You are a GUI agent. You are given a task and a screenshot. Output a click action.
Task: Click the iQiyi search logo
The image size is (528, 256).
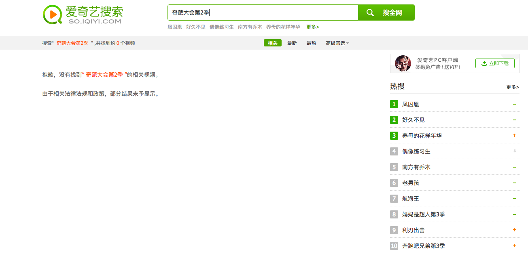pyautogui.click(x=83, y=15)
